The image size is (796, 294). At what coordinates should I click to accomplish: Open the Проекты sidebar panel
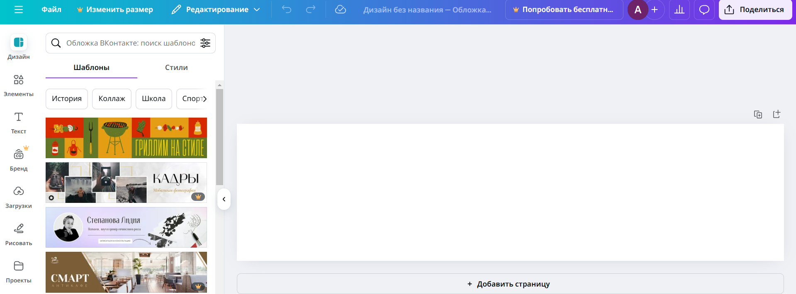[19, 272]
